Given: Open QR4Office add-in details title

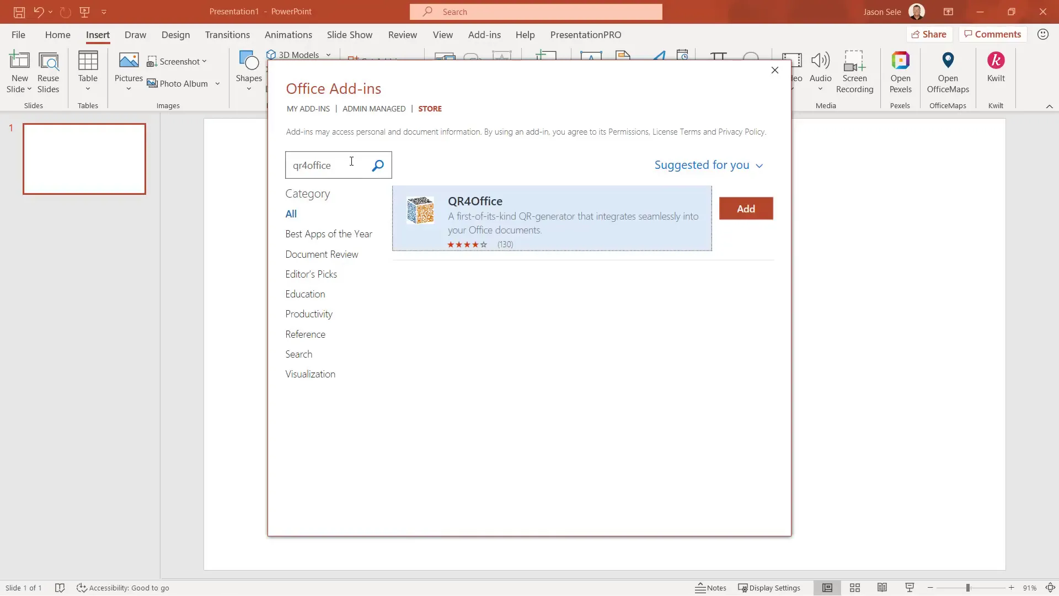Looking at the screenshot, I should click(x=475, y=201).
